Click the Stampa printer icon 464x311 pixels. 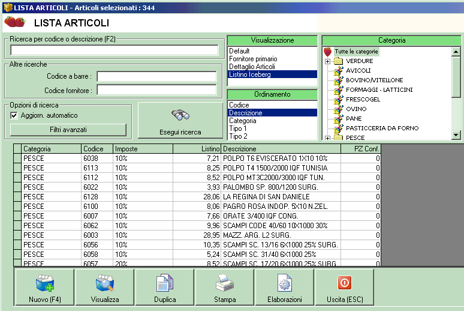225,282
